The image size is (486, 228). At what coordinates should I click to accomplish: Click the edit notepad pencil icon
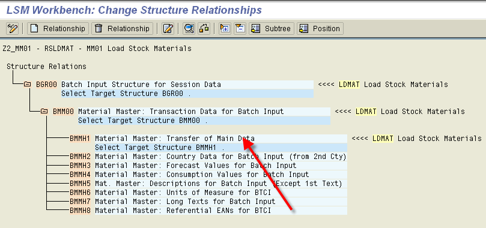tap(168, 28)
